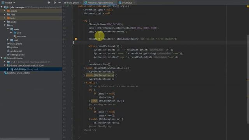Viewport: 249px width, 140px height.
Task: Expand the build folder arrow
Action: pos(5,18)
